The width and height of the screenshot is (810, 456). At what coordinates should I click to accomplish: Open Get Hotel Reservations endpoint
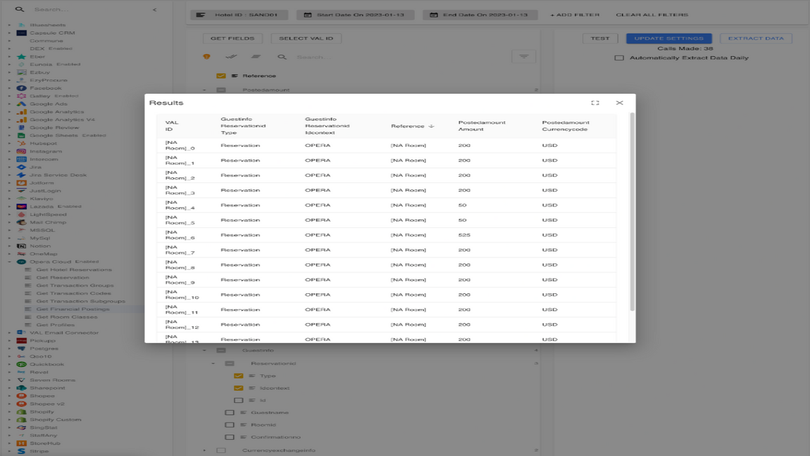tap(74, 270)
